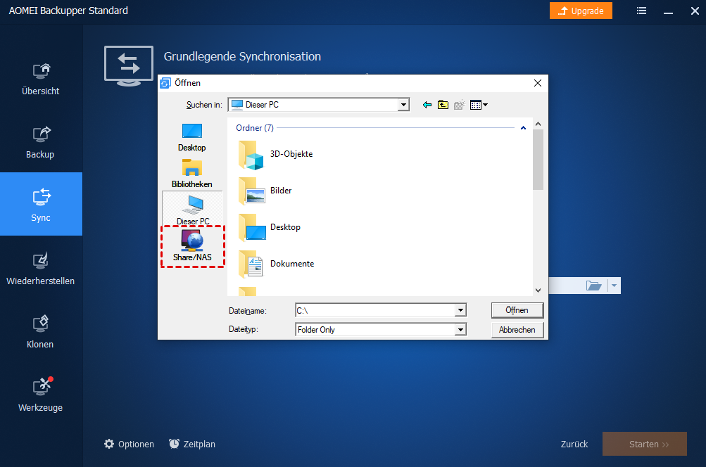Click the file list scrollbar down arrow
This screenshot has width=706, height=467.
point(538,290)
